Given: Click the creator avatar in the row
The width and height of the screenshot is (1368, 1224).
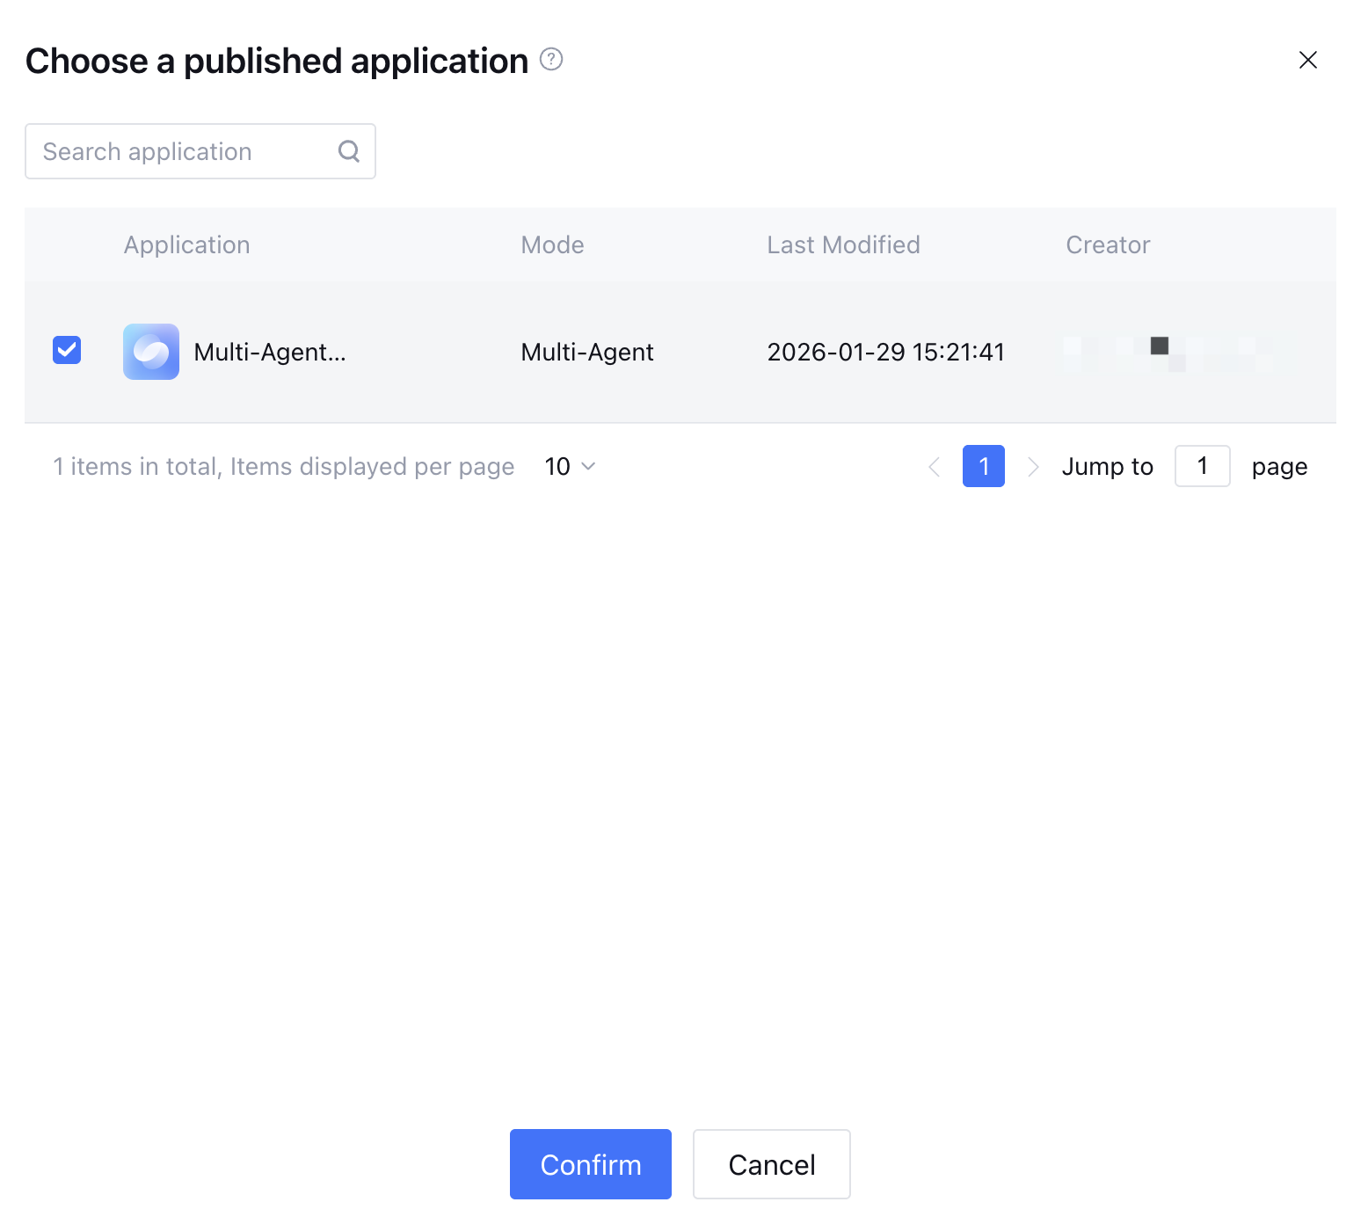Looking at the screenshot, I should tap(1160, 346).
